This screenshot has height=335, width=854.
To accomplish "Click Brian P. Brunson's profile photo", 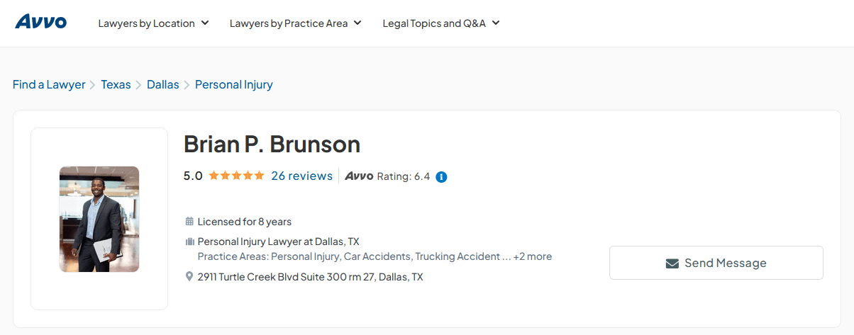I will tap(99, 219).
